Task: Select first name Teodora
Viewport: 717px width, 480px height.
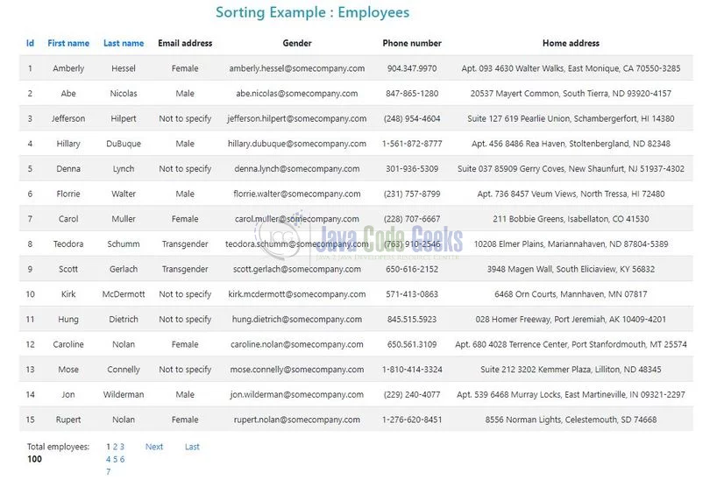Action: click(68, 244)
